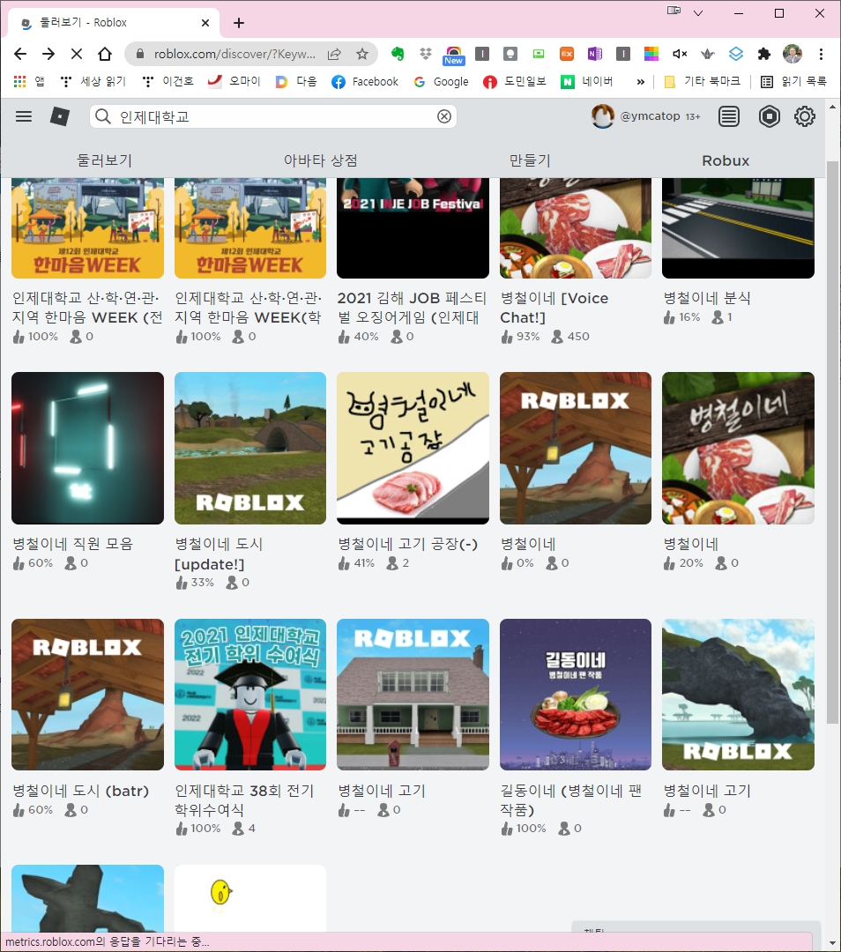The image size is (841, 952).
Task: Open the Chrome extensions puzzle icon
Action: point(764,54)
